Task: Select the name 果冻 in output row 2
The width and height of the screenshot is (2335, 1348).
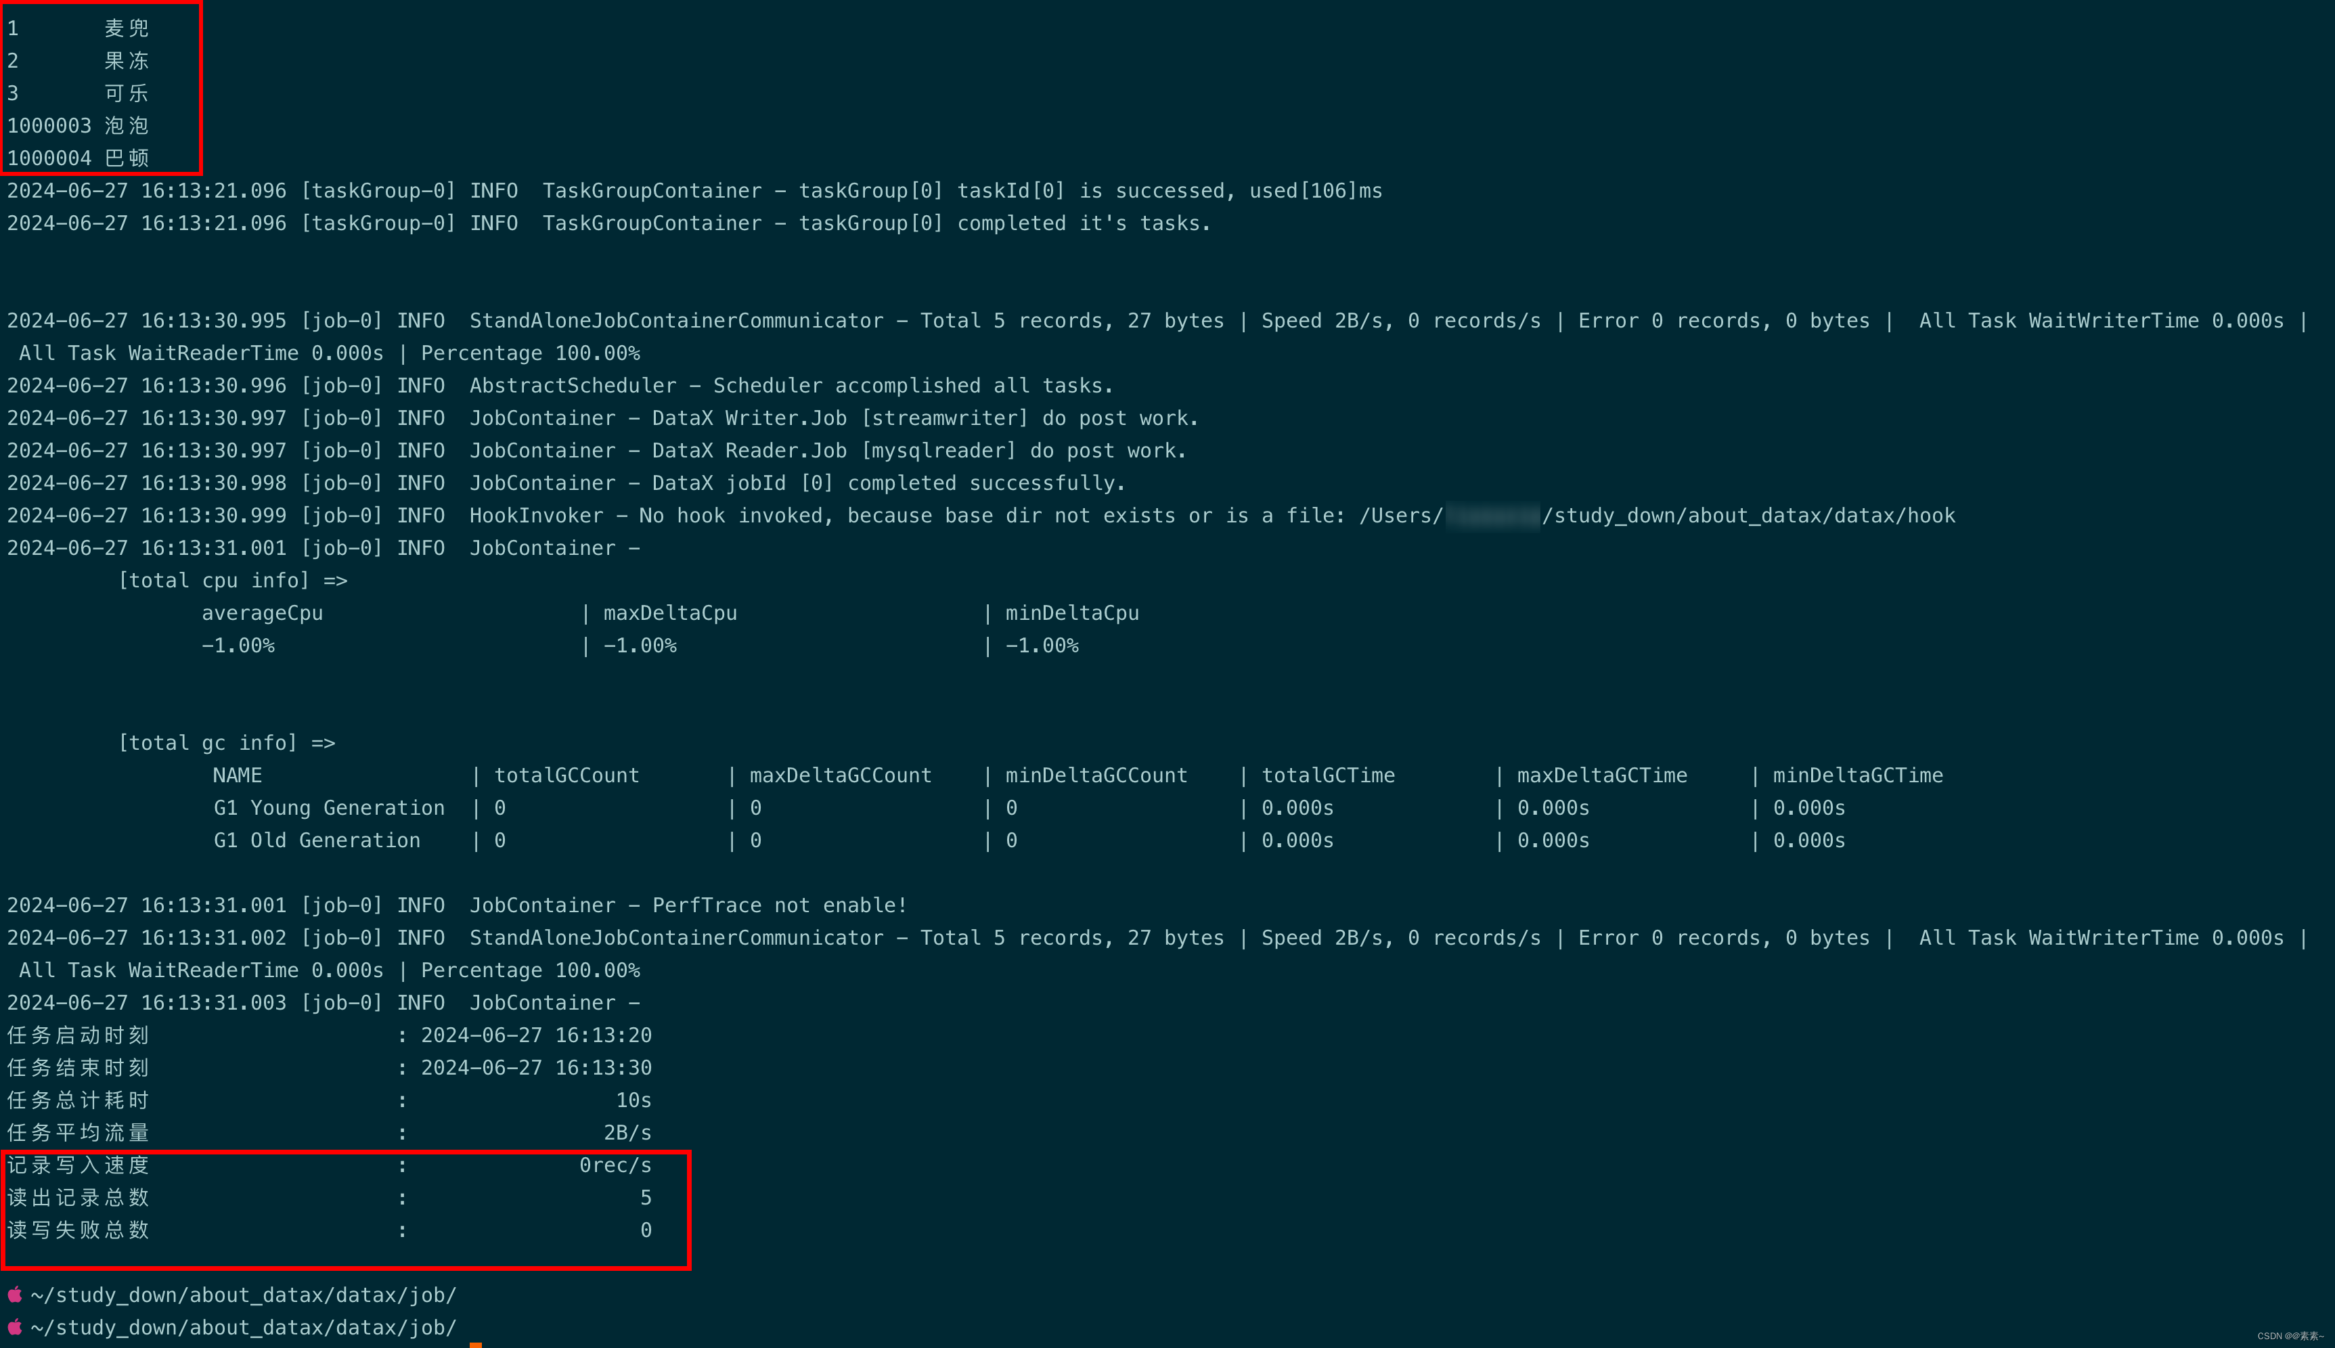Action: [127, 61]
